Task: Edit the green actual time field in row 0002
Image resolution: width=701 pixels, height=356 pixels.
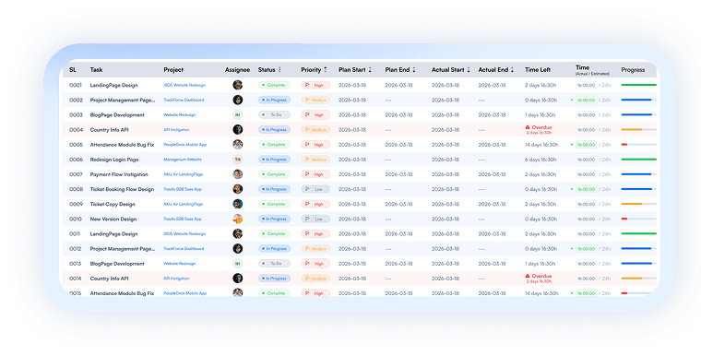Action: [x=586, y=100]
